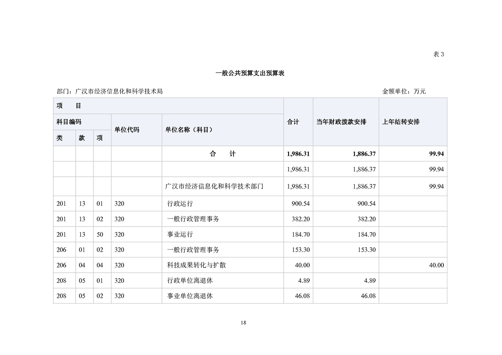The height and width of the screenshot is (355, 502).
Task: Click unit code 320 in 科技成果转化与扩散 row
Action: (119, 265)
